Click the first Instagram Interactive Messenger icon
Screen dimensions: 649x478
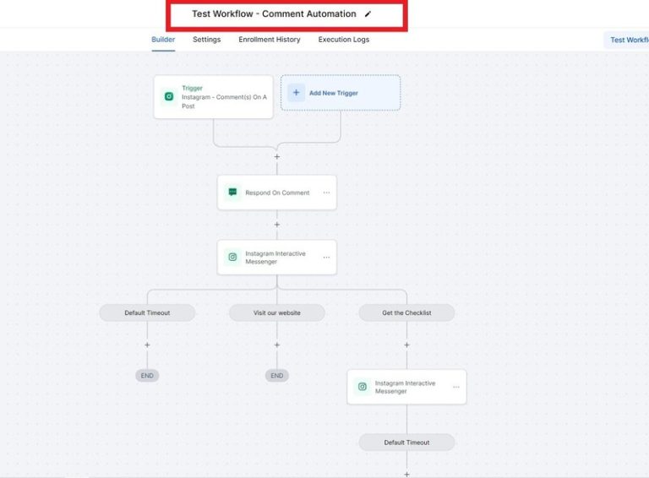pyautogui.click(x=232, y=258)
